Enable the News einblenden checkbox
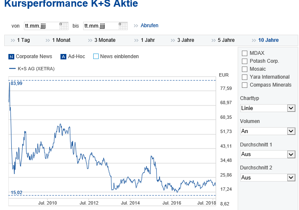The width and height of the screenshot is (299, 210). (96, 56)
